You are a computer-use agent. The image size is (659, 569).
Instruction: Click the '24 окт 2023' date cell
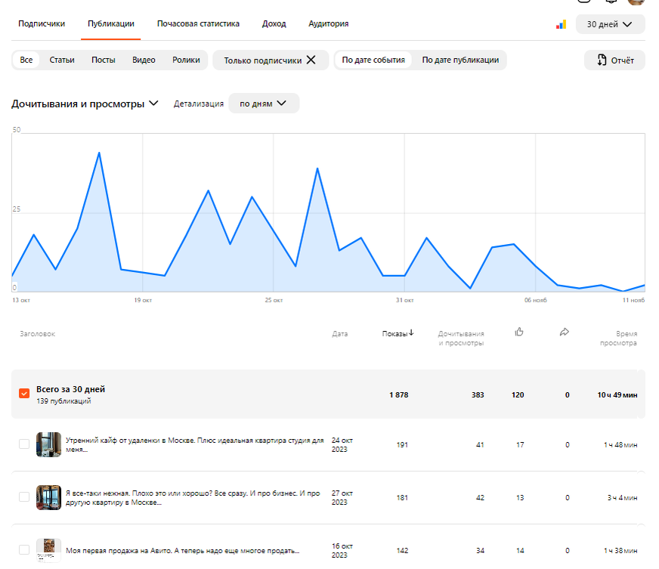(342, 444)
